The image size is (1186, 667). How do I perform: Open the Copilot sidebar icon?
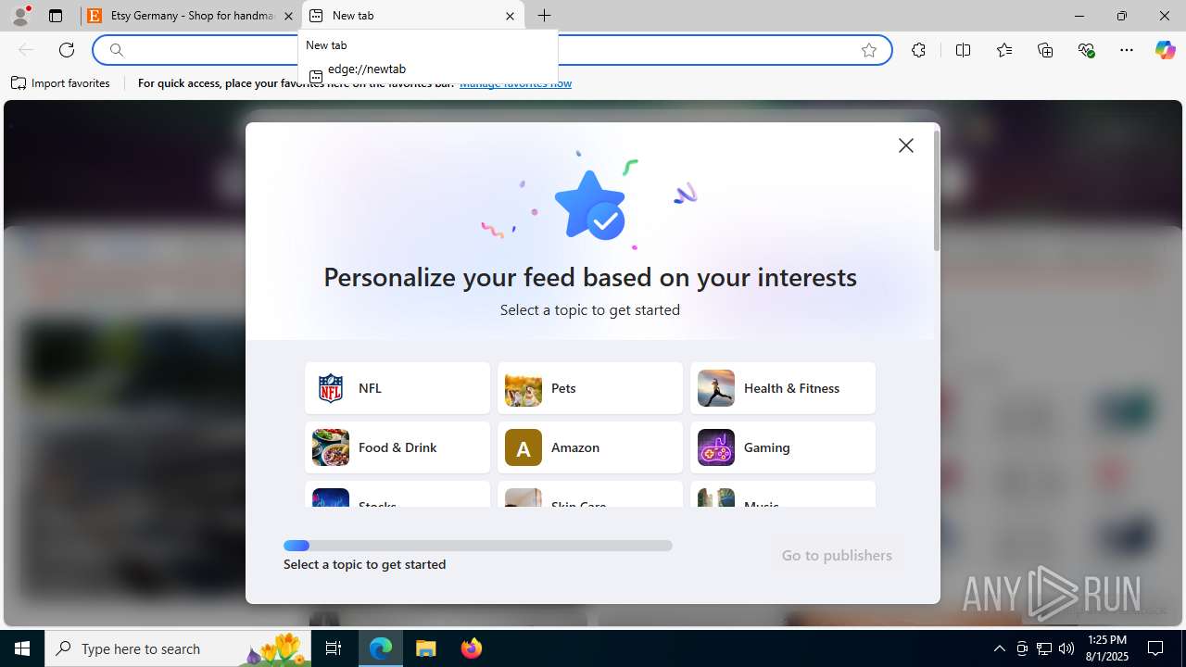pos(1165,50)
